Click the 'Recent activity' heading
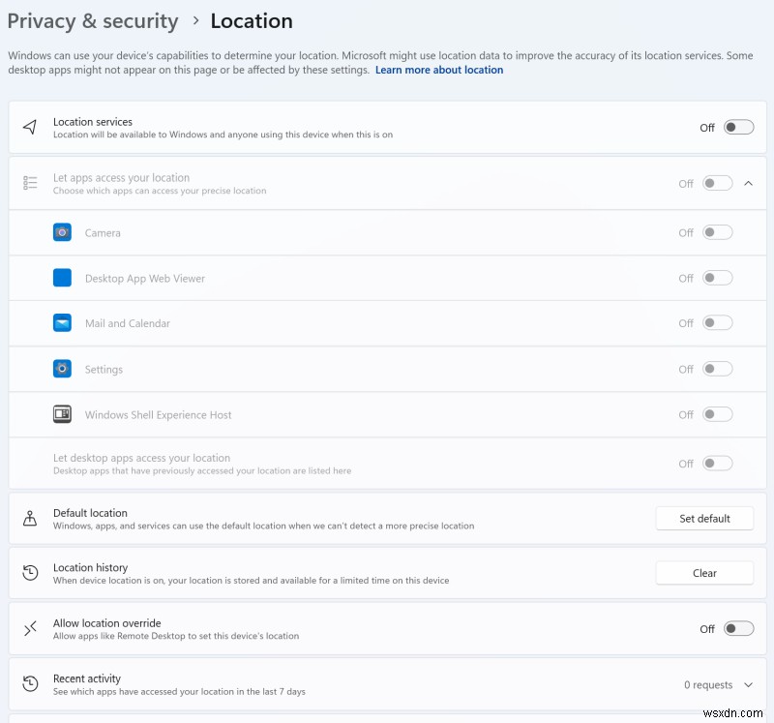774x723 pixels. (87, 678)
